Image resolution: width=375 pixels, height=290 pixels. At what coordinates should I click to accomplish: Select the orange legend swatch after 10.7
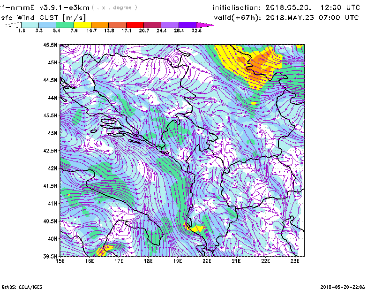100,25
